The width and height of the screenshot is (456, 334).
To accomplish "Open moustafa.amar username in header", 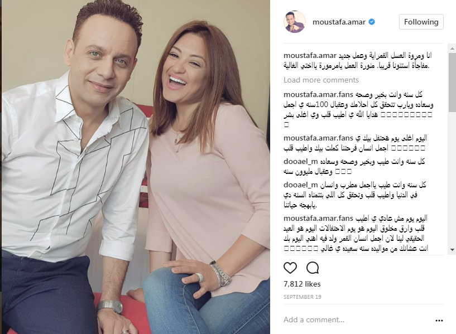I will coord(339,22).
